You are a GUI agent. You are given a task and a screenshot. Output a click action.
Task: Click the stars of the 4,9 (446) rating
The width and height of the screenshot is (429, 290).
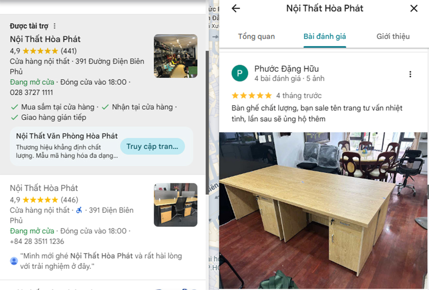[x=40, y=200]
